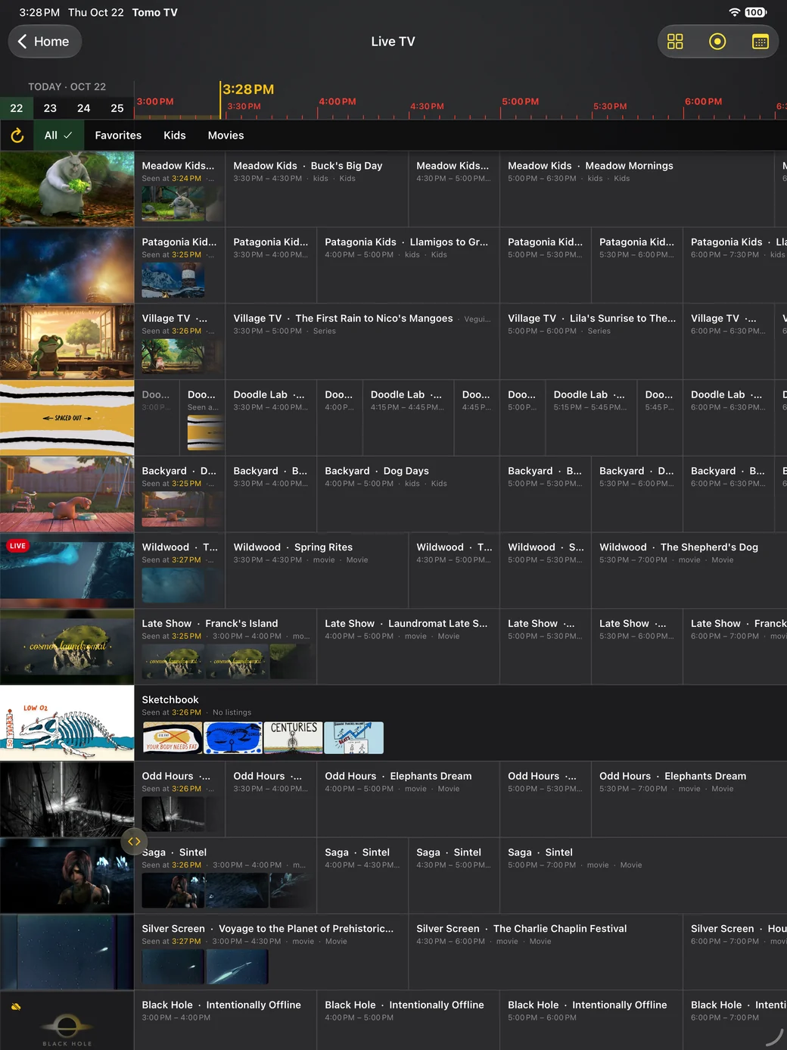
Task: Select Black Hole Intentionally Offline 3:00 PM
Action: click(x=226, y=1020)
